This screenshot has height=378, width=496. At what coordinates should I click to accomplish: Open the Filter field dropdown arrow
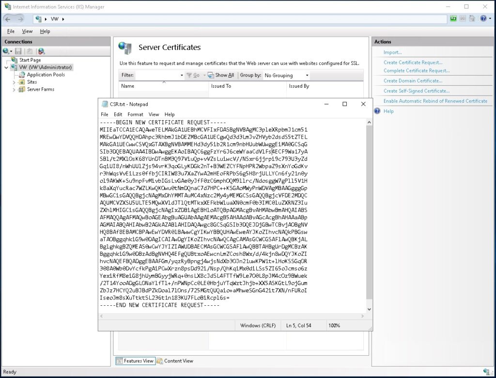[x=182, y=76]
